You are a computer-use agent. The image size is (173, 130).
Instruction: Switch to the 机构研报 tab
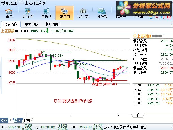pyautogui.click(x=53, y=24)
